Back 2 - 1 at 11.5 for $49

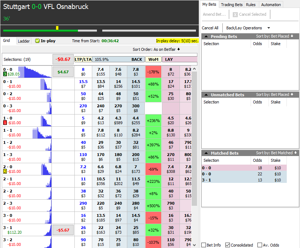(136, 181)
